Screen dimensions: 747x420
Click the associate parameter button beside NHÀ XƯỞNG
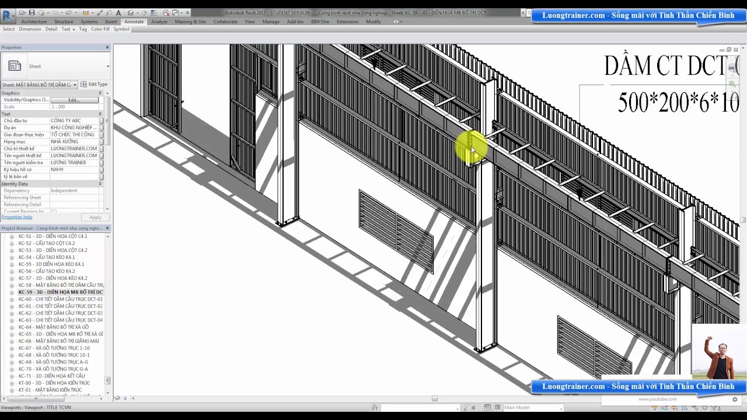(102, 142)
